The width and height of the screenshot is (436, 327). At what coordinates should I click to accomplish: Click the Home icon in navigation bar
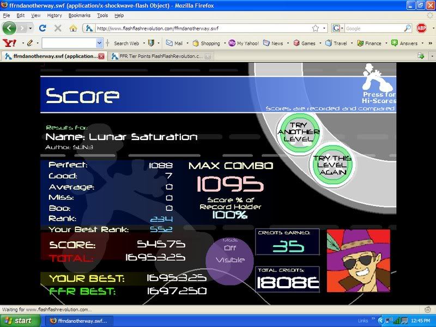(73, 28)
